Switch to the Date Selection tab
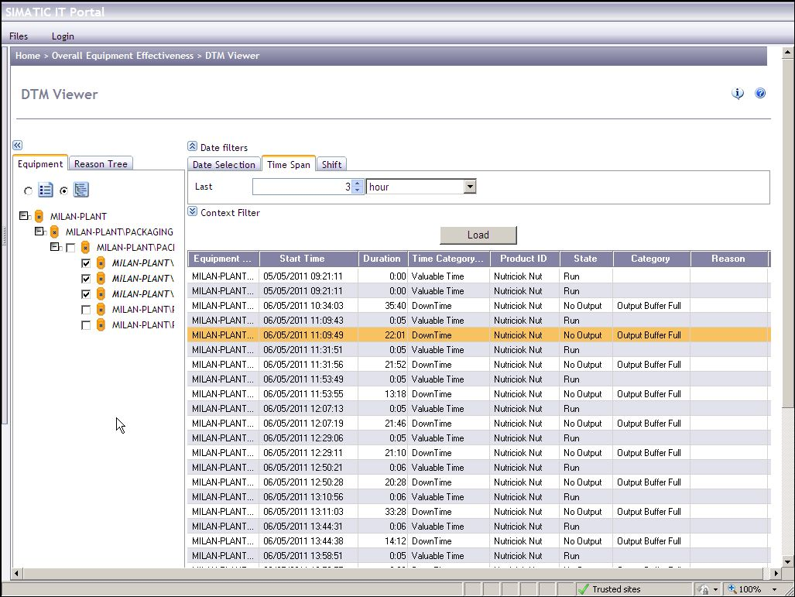Image resolution: width=795 pixels, height=597 pixels. [x=224, y=164]
